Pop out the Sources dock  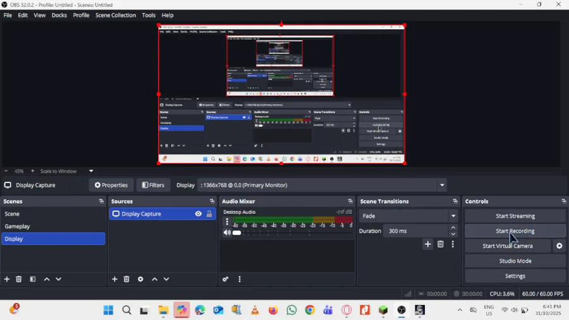click(212, 201)
